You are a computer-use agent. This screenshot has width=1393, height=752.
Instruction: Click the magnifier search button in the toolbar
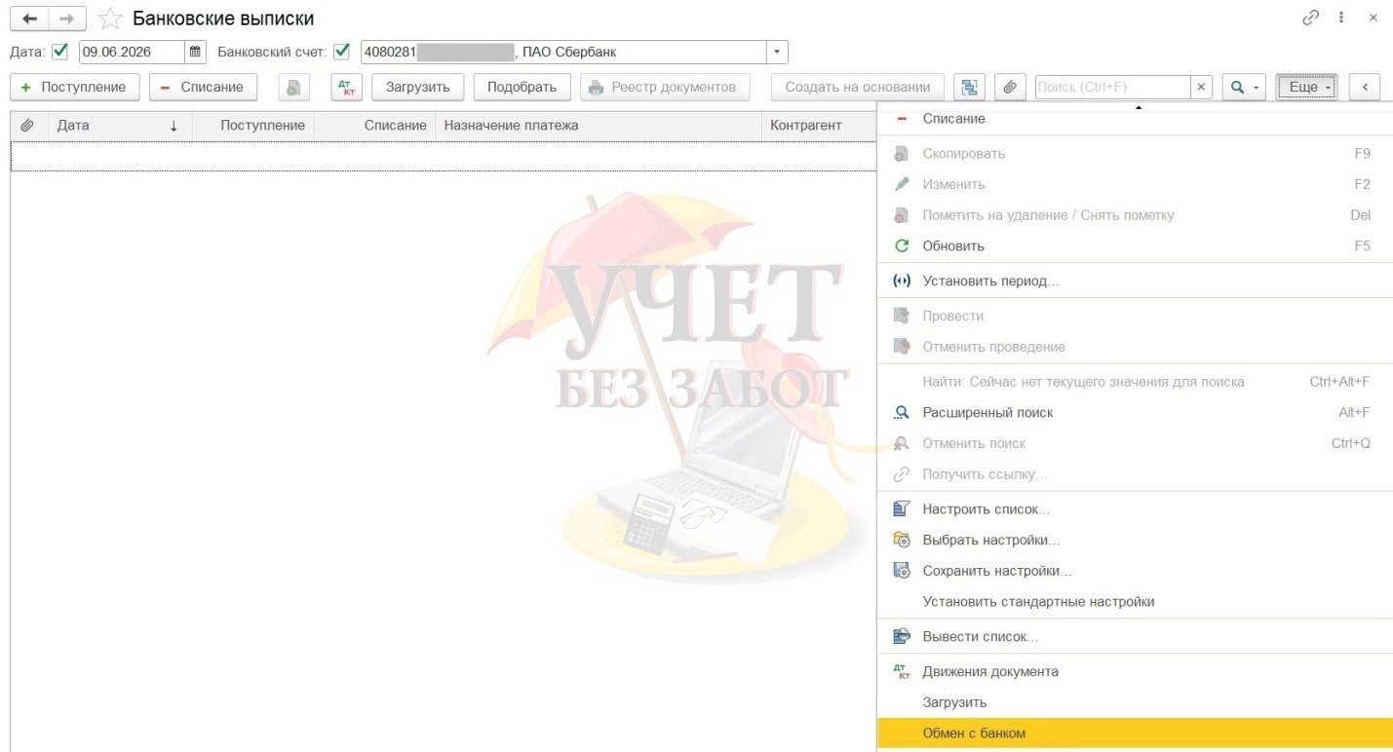1244,87
